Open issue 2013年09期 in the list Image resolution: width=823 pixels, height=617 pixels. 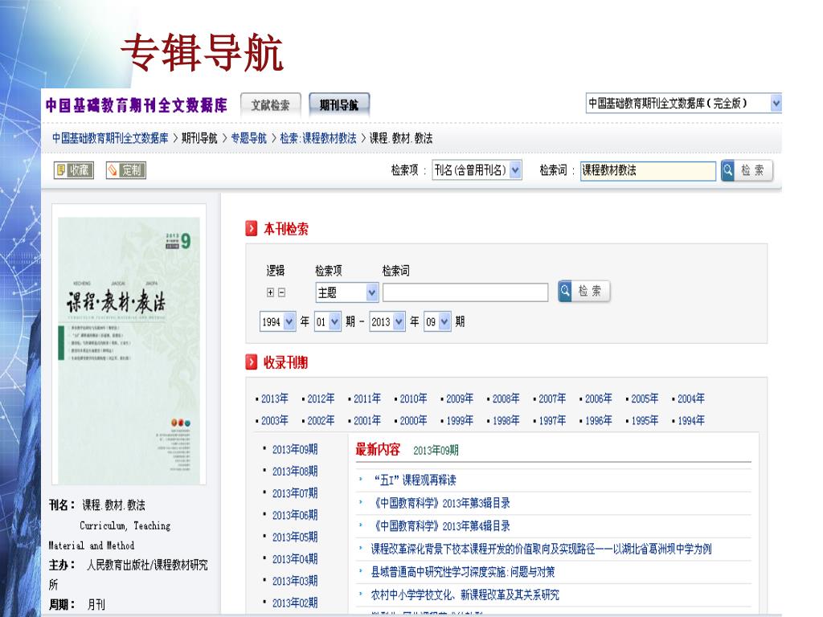(294, 450)
